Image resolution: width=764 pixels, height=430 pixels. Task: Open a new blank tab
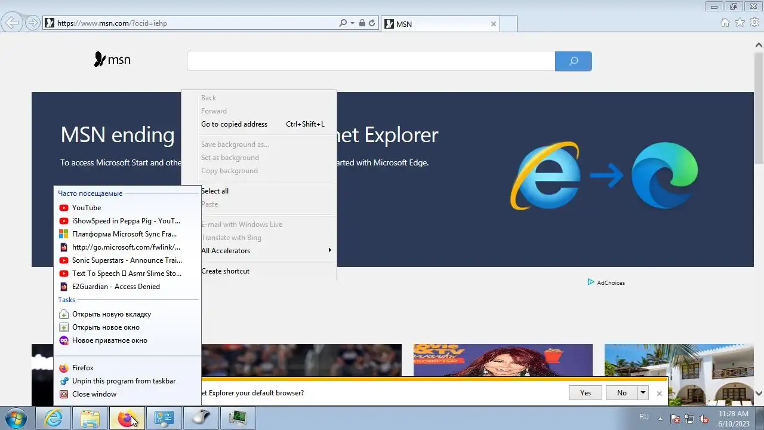(508, 24)
